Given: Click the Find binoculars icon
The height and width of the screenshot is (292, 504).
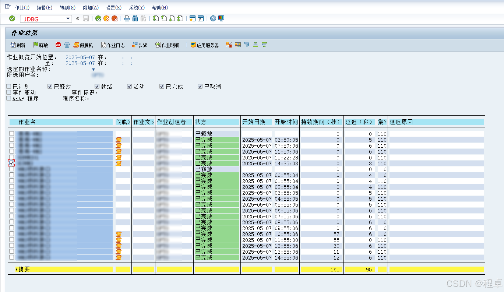Looking at the screenshot, I should (135, 19).
